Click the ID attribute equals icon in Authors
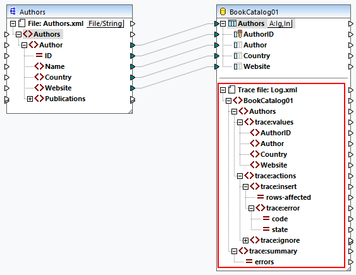The width and height of the screenshot is (356, 275). coord(39,56)
